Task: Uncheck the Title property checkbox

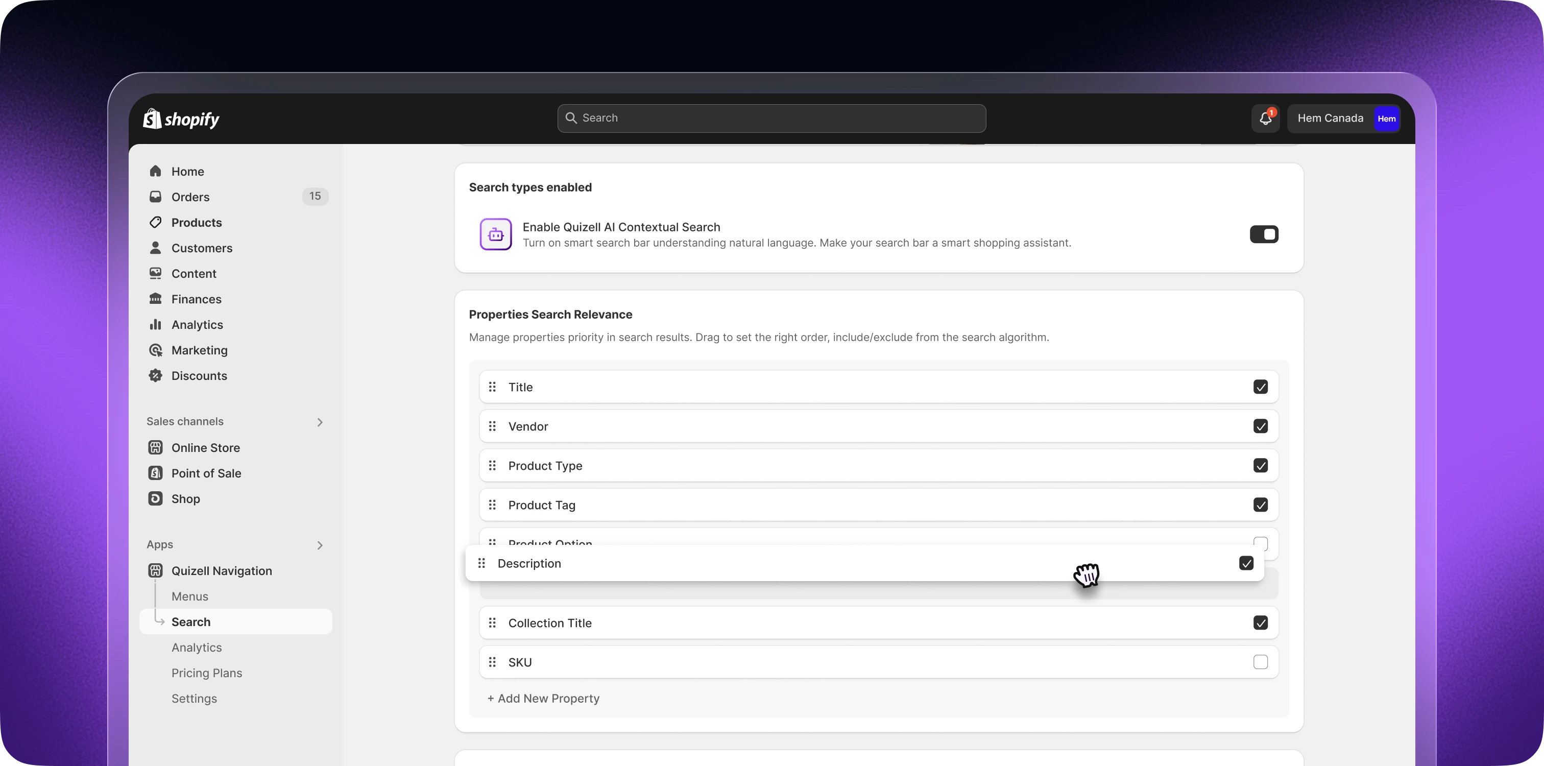Action: pyautogui.click(x=1260, y=387)
